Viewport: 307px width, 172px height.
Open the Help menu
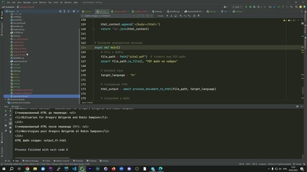pyautogui.click(x=76, y=2)
